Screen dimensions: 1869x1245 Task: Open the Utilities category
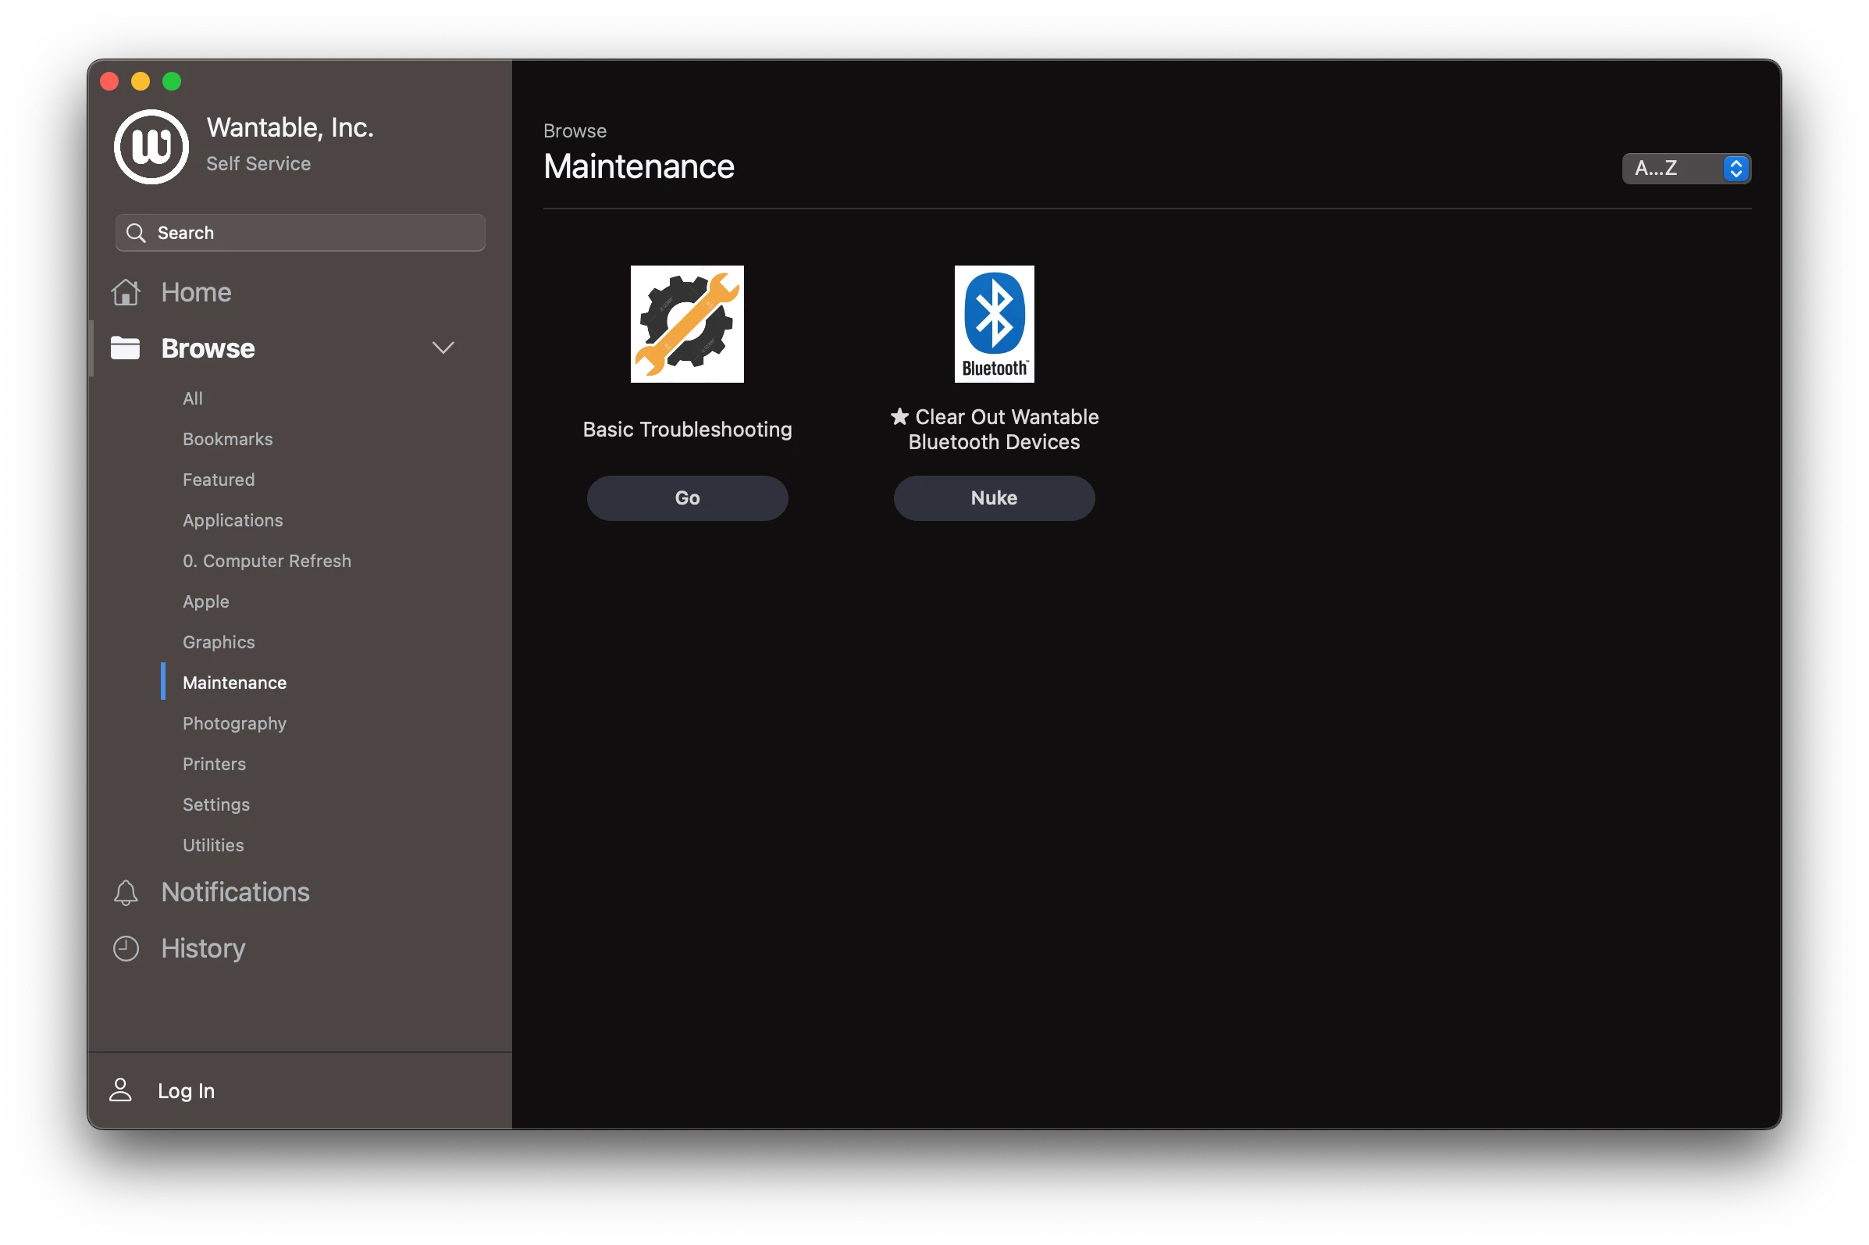[x=213, y=845]
